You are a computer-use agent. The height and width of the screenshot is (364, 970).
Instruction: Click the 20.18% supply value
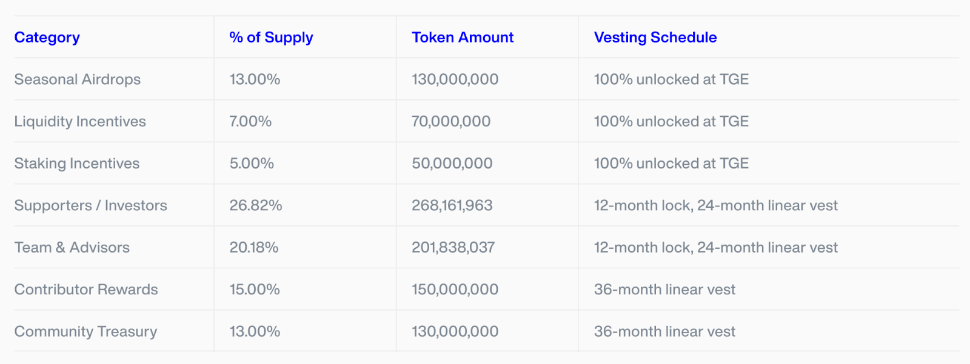click(254, 247)
